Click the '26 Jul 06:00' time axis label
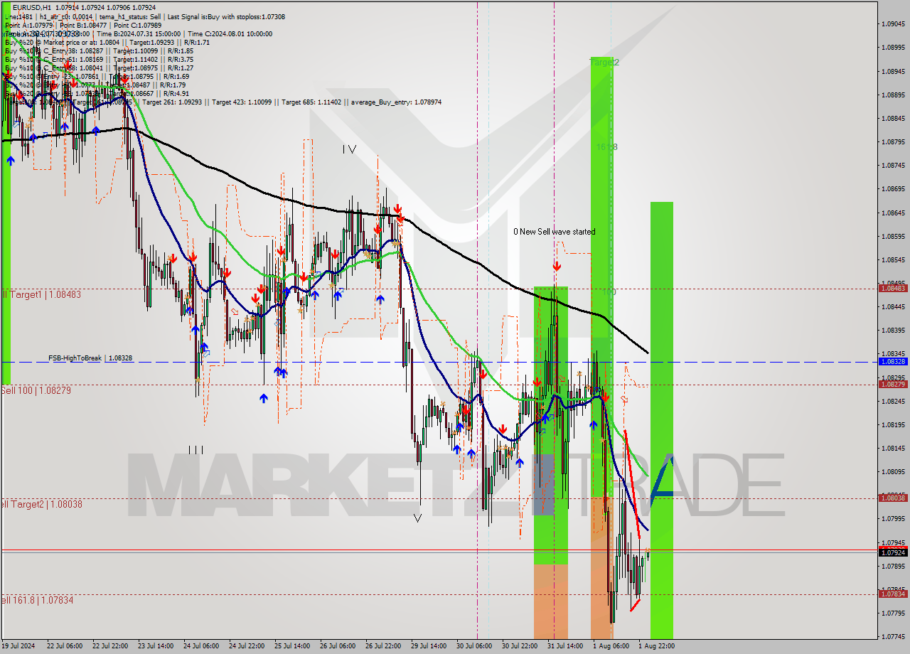 click(338, 646)
